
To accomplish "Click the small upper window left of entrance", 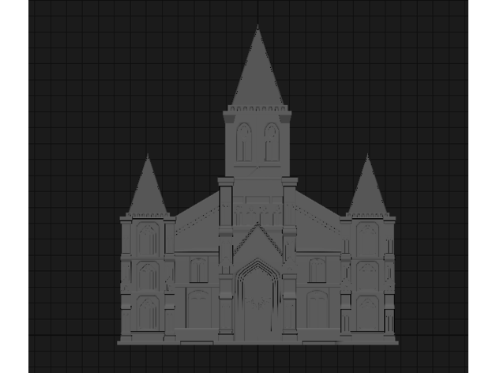I will [x=198, y=269].
